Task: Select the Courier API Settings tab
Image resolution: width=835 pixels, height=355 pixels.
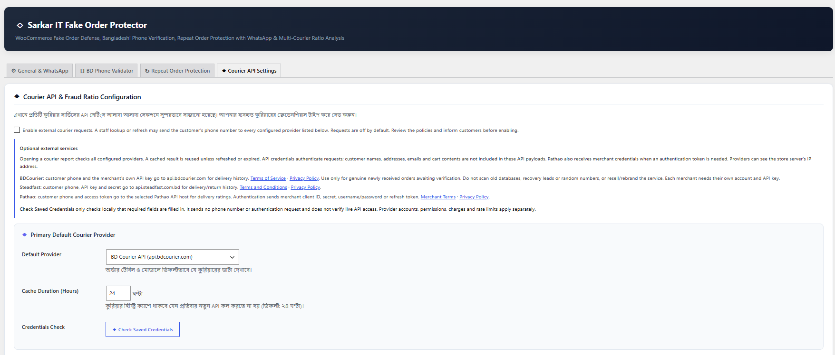Action: (x=249, y=71)
